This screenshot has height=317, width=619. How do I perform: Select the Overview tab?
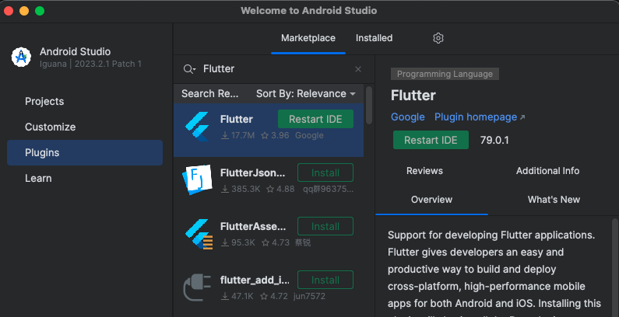point(431,200)
